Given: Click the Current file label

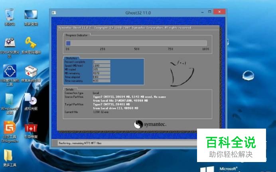Looking at the screenshot, I should [71, 112].
